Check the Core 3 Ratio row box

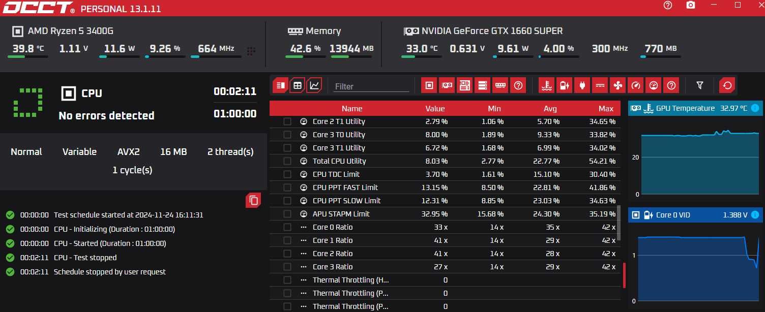tap(287, 267)
